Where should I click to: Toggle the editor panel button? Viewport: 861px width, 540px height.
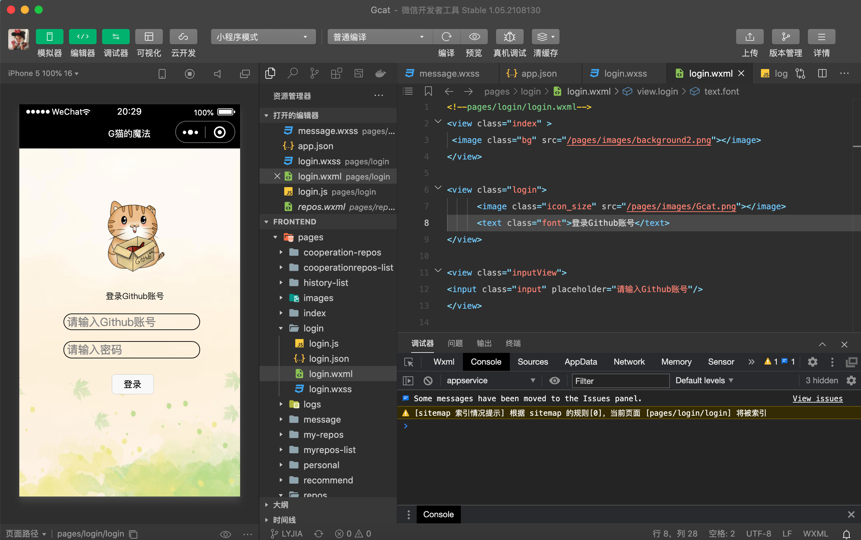point(82,37)
